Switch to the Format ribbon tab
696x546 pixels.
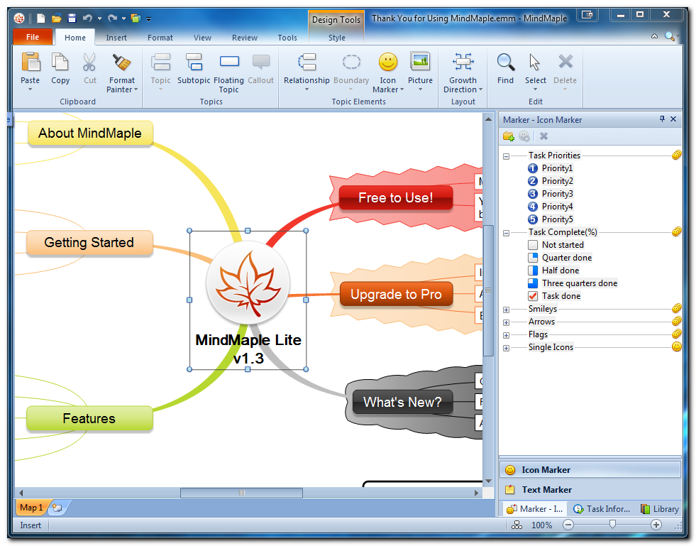pyautogui.click(x=160, y=38)
